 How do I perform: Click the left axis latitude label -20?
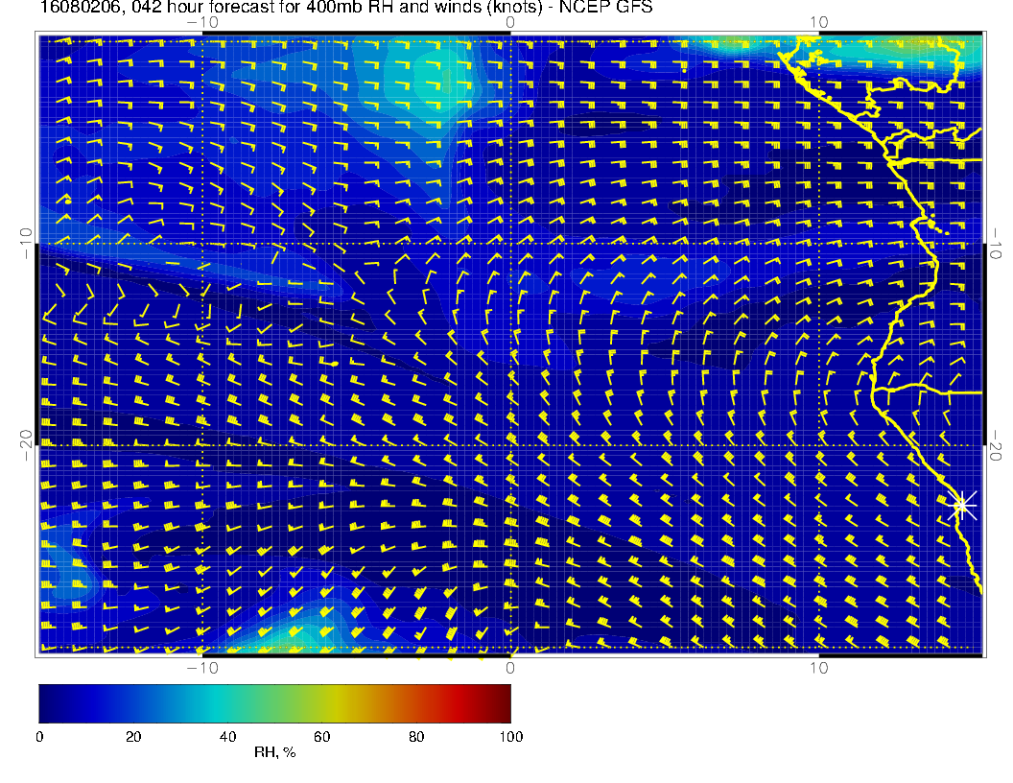[26, 444]
